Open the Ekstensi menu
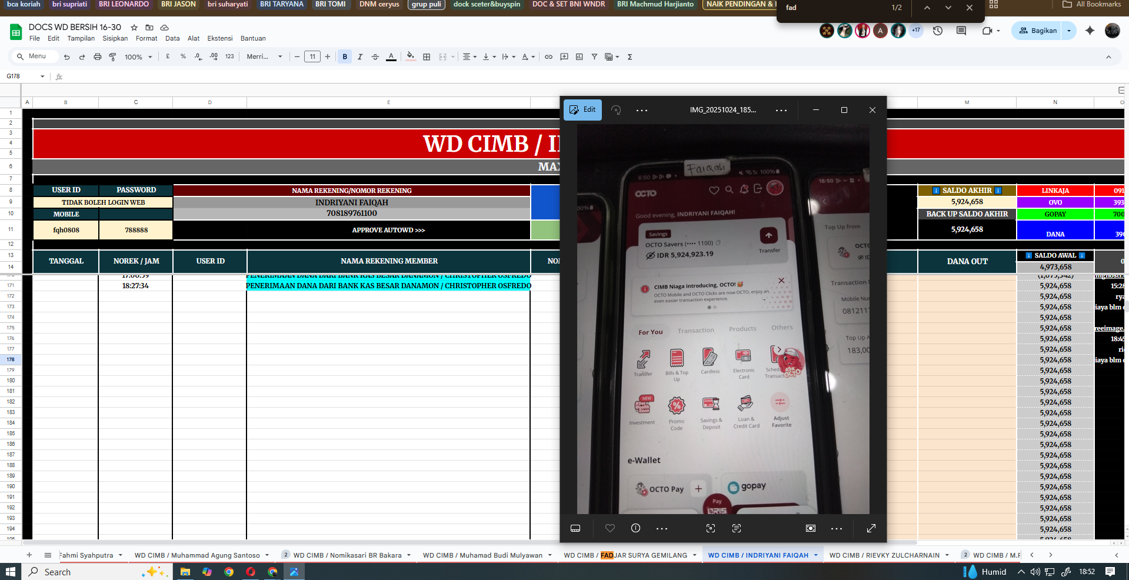 click(x=220, y=38)
